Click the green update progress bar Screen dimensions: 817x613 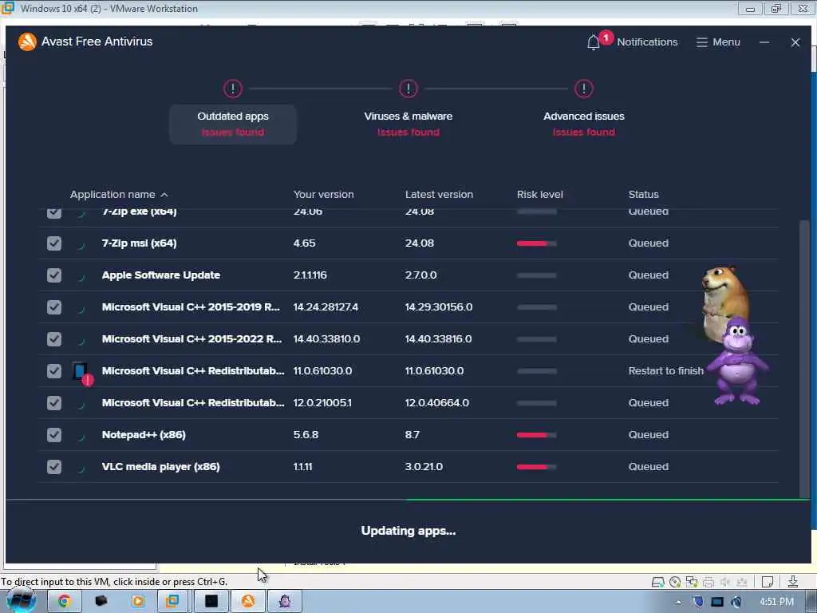607,500
